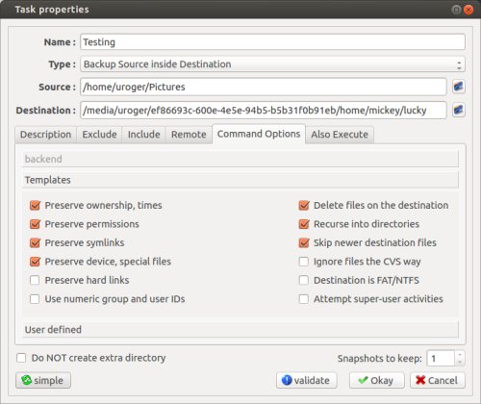Switch to simple mode
The height and width of the screenshot is (404, 481).
[43, 380]
